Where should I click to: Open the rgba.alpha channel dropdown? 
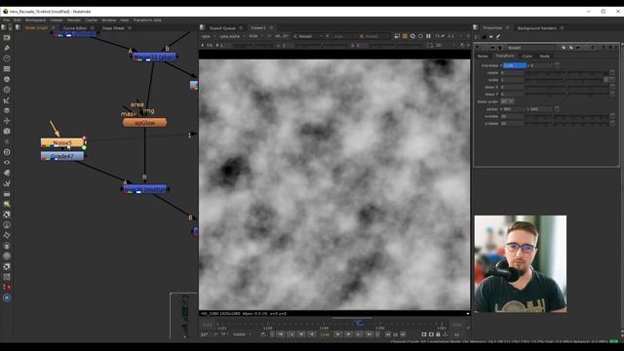(232, 36)
